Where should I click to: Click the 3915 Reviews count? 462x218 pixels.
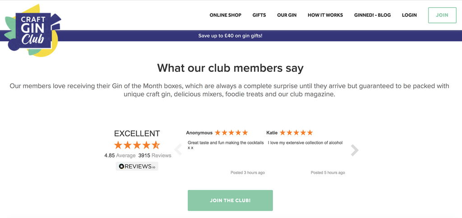155,155
